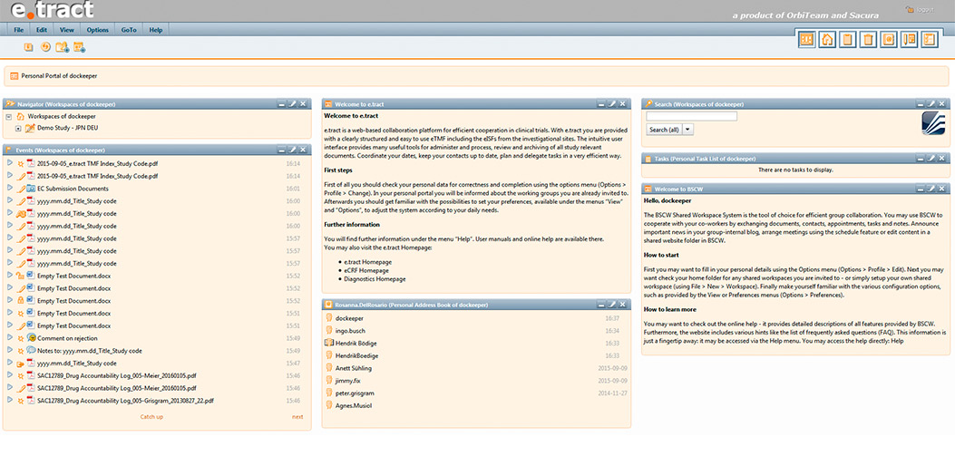Open the eCRF Homepage link
The height and width of the screenshot is (466, 955).
366,270
